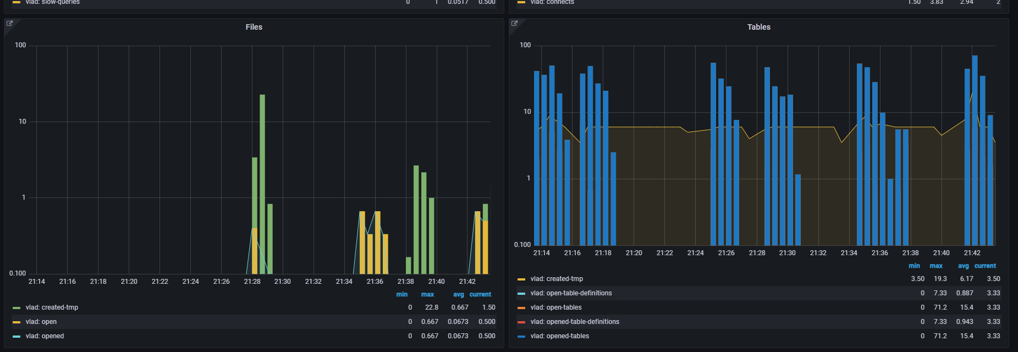Click red swatch for opened-table-definitions
Screen dimensions: 1018x352
[x=521, y=322]
